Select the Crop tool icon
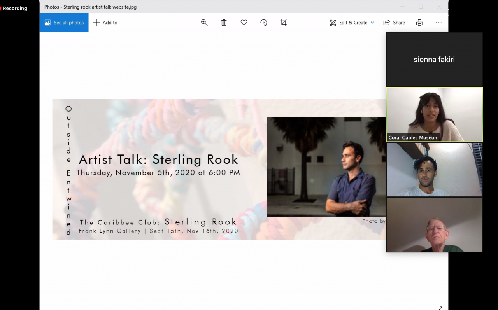 284,23
